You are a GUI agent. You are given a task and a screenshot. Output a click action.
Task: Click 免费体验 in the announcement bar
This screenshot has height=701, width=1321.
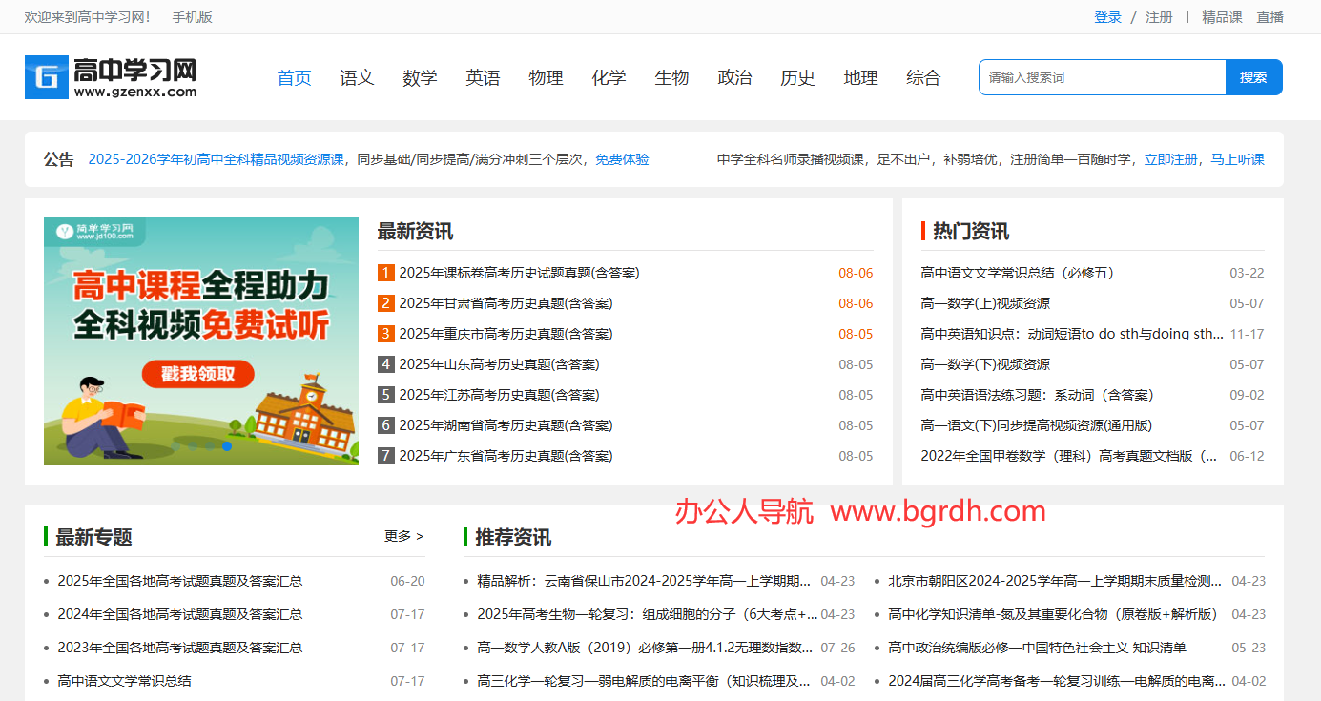pos(622,159)
